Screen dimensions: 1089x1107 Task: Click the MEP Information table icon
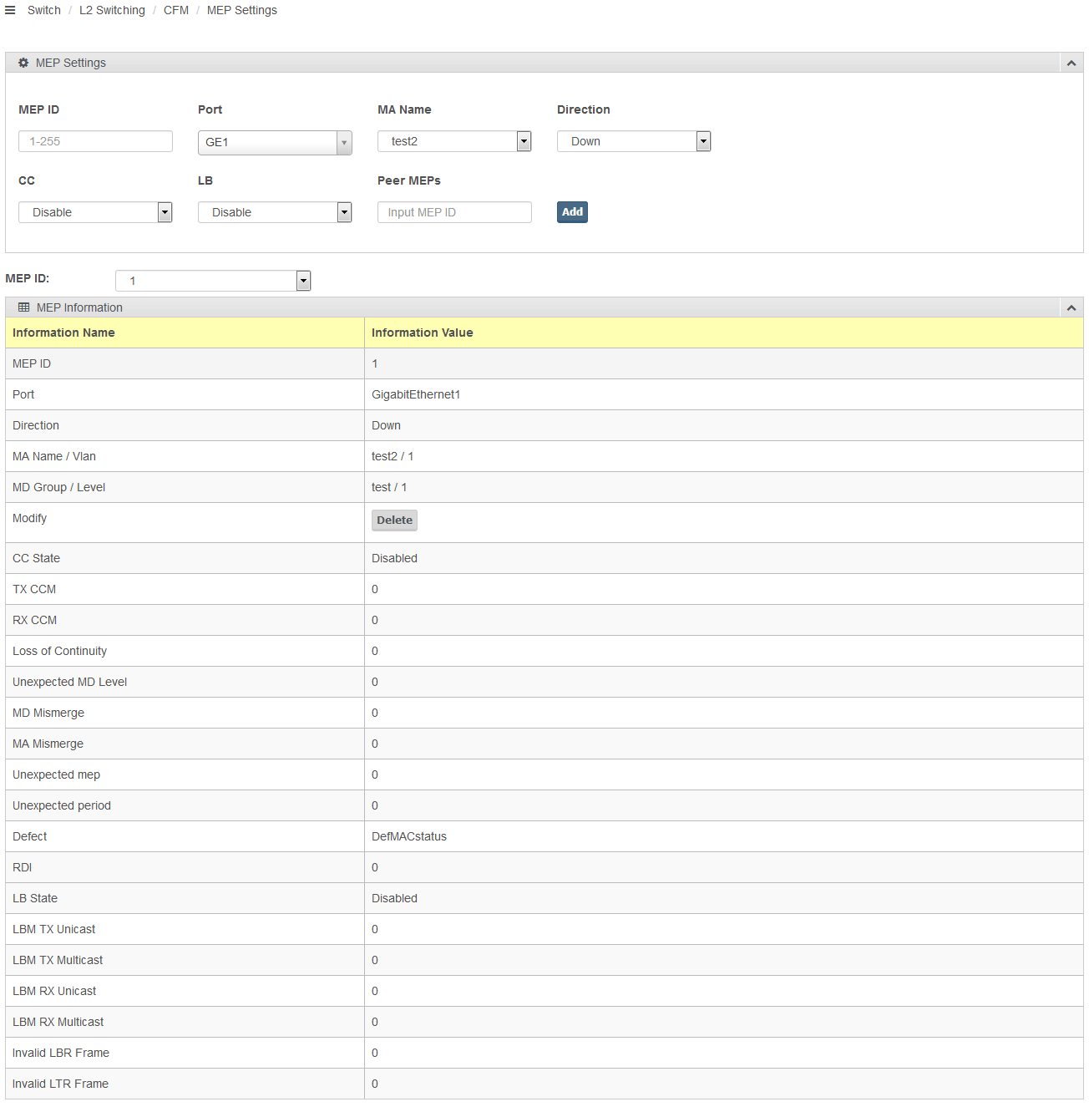coord(23,307)
